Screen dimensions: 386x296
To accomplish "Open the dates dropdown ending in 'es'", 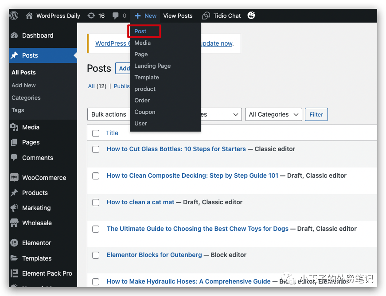I will [221, 114].
